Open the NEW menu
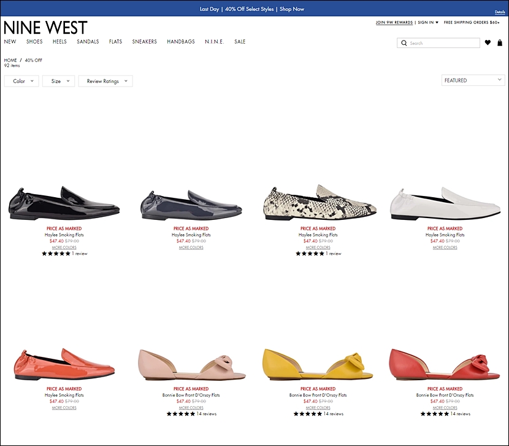 click(10, 42)
